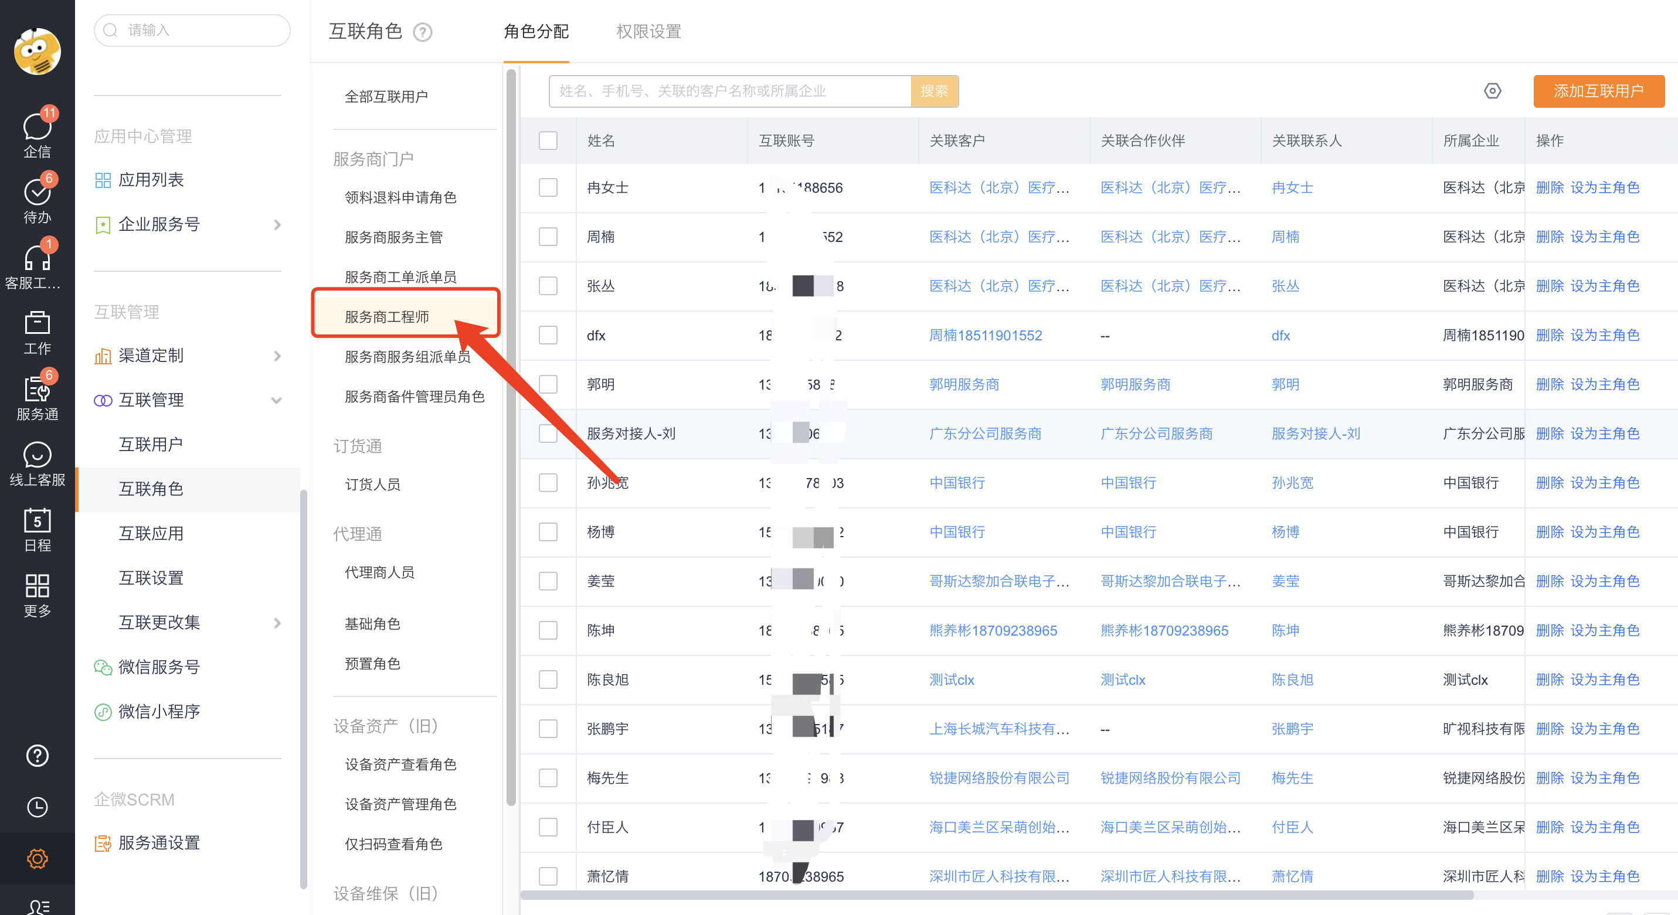Select the 服务商服务主管 role
Image resolution: width=1678 pixels, height=915 pixels.
click(393, 237)
